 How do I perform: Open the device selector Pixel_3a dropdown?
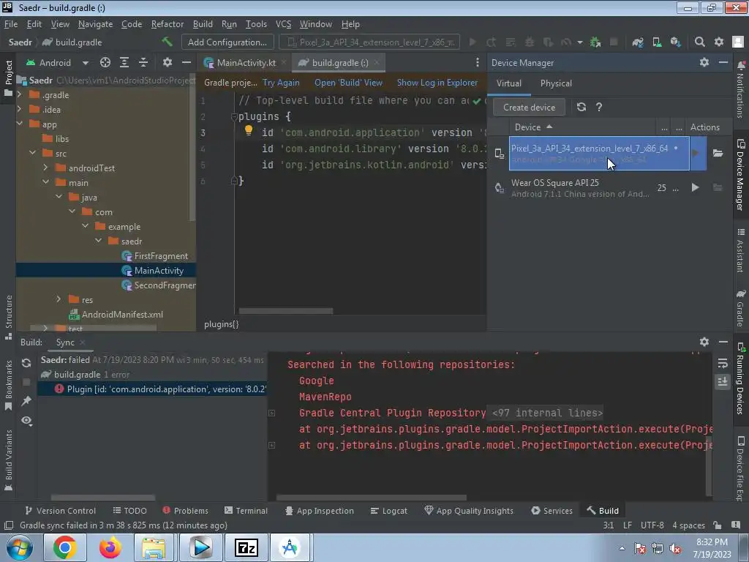click(x=369, y=42)
